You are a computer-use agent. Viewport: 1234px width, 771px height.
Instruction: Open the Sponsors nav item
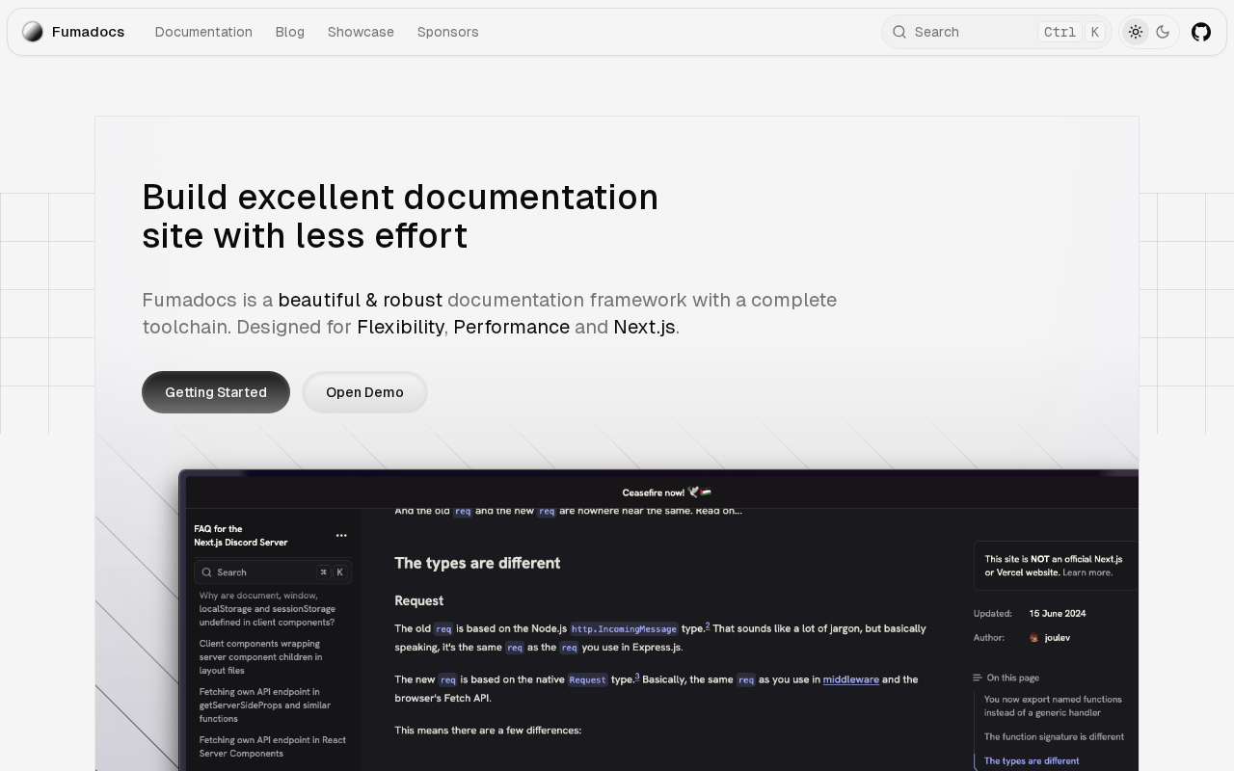pos(448,32)
